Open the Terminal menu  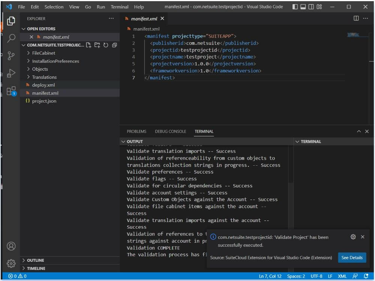[119, 7]
